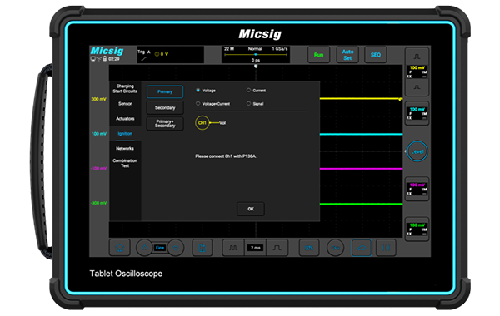Open Charging Start Circuits menu item

[125, 88]
